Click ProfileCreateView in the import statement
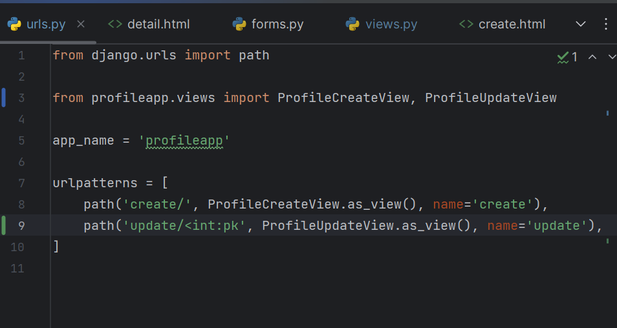This screenshot has height=328, width=617. [343, 97]
